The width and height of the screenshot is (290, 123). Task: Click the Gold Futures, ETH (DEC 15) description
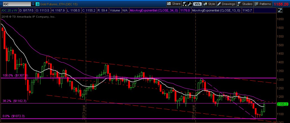coord(59,4)
